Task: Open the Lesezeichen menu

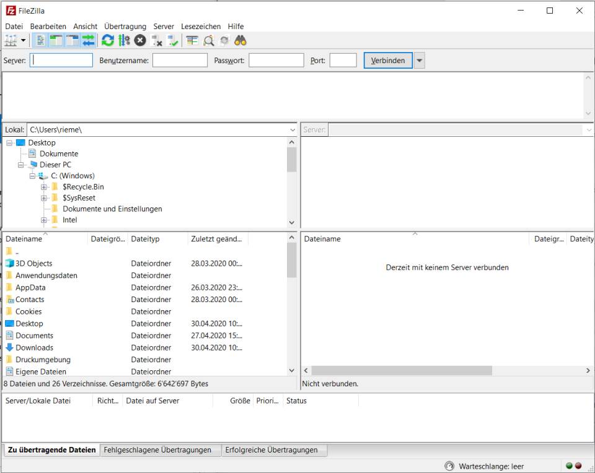Action: tap(201, 27)
